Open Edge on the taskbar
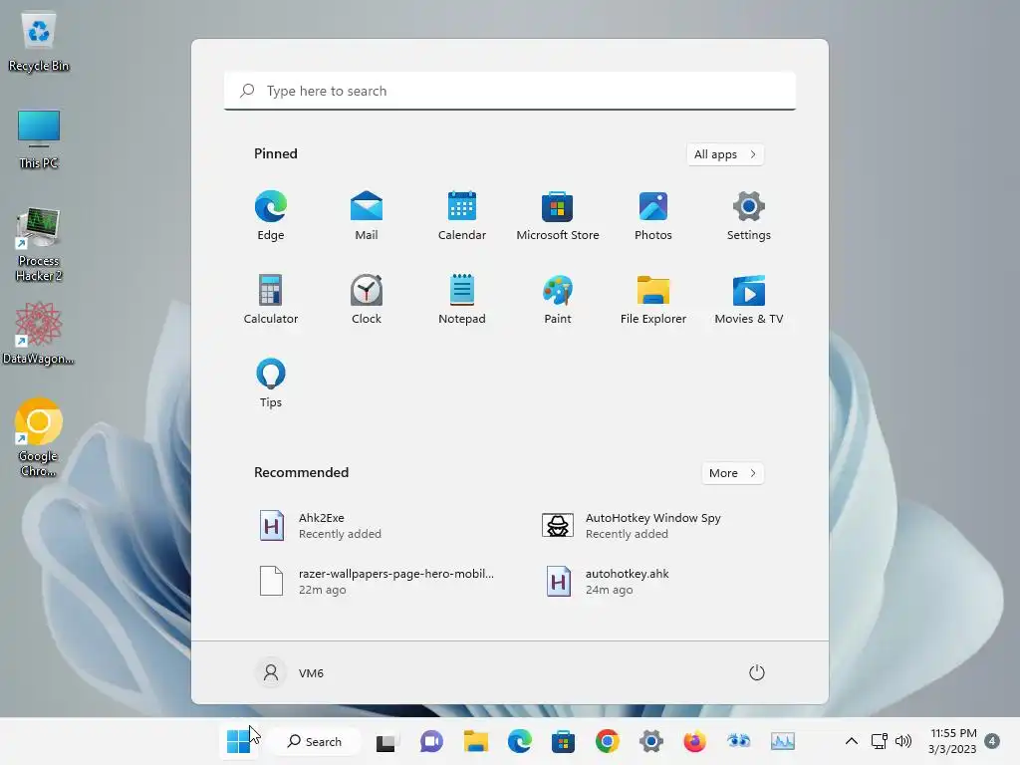This screenshot has height=765, width=1020. click(519, 741)
